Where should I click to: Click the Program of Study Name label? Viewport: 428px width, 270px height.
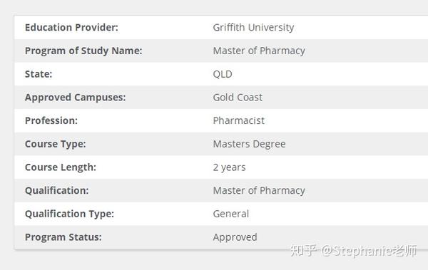click(83, 51)
